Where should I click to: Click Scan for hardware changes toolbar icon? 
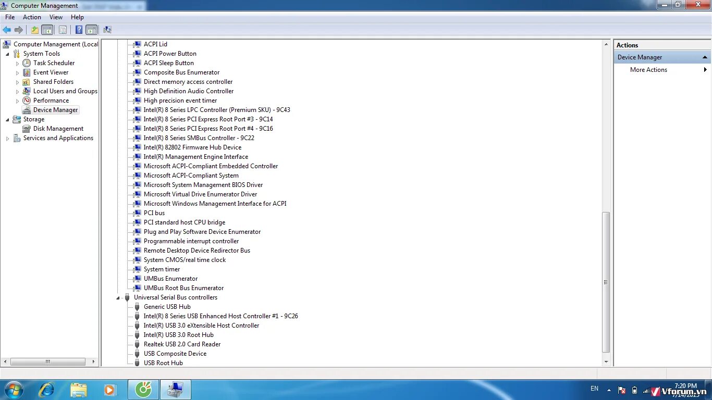coord(107,30)
